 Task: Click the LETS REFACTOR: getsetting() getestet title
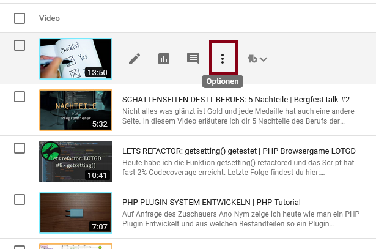click(239, 151)
